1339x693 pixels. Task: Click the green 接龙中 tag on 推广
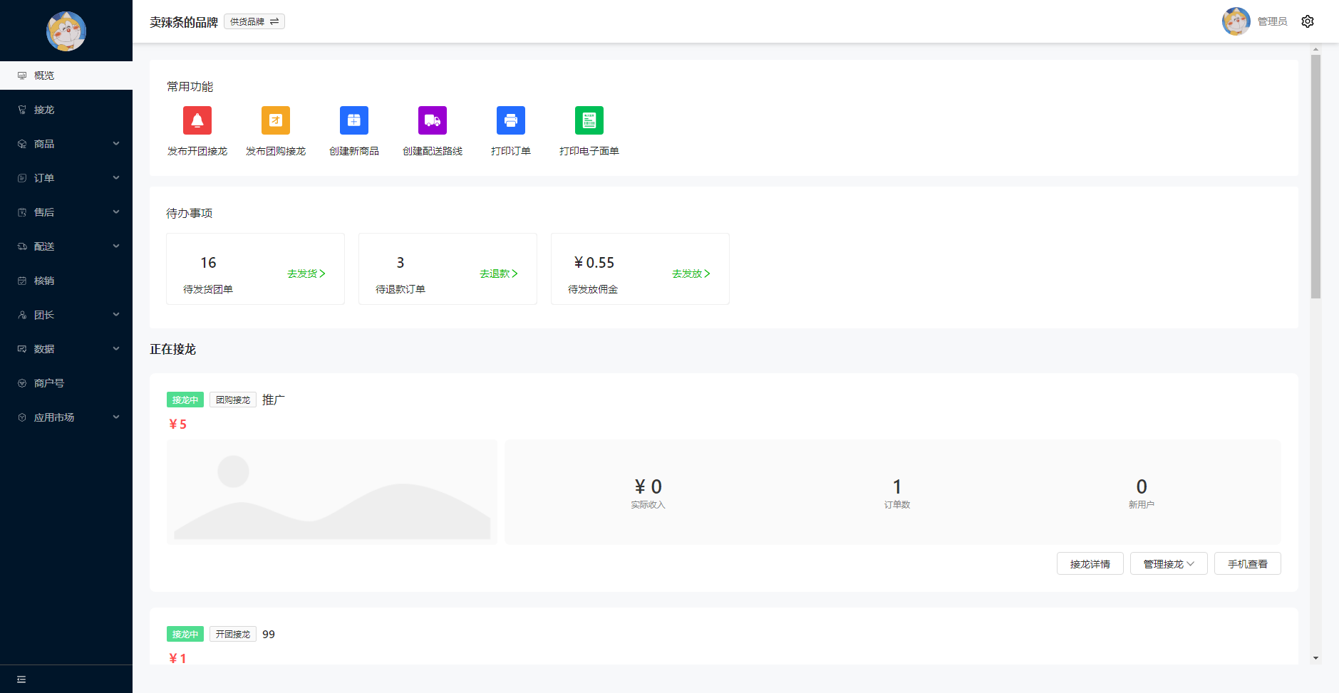click(185, 400)
